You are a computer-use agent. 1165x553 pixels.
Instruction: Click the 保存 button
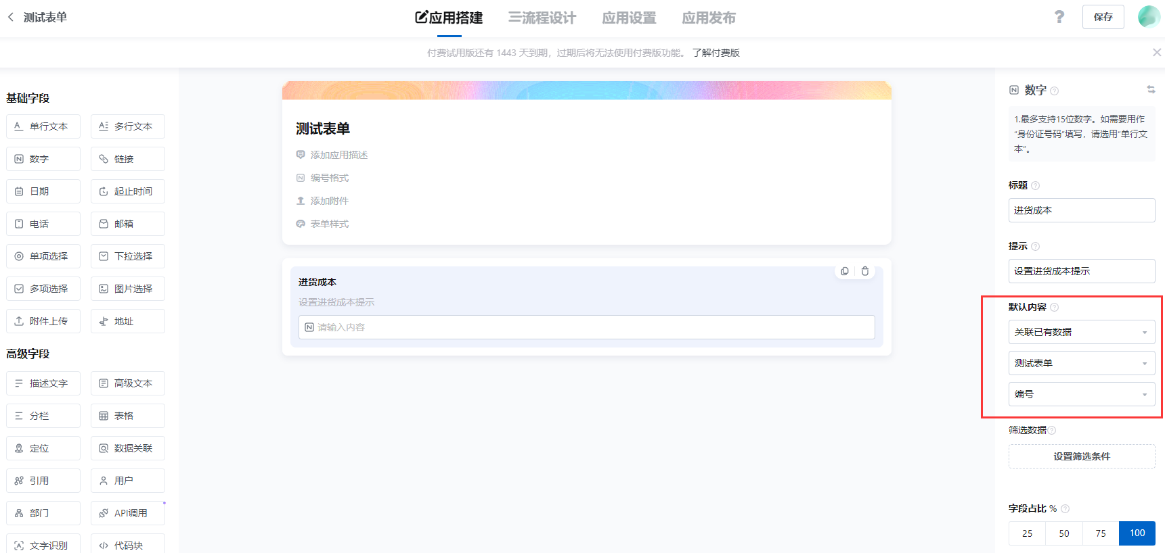1103,17
